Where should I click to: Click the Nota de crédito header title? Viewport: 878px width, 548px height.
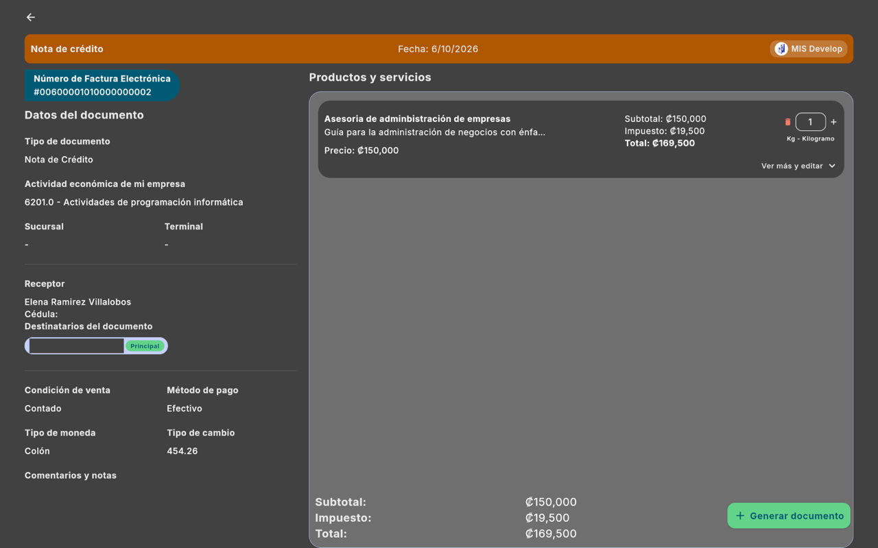(67, 49)
